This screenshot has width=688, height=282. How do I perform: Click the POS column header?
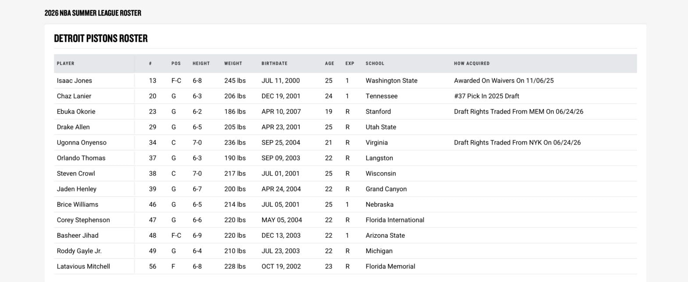176,63
